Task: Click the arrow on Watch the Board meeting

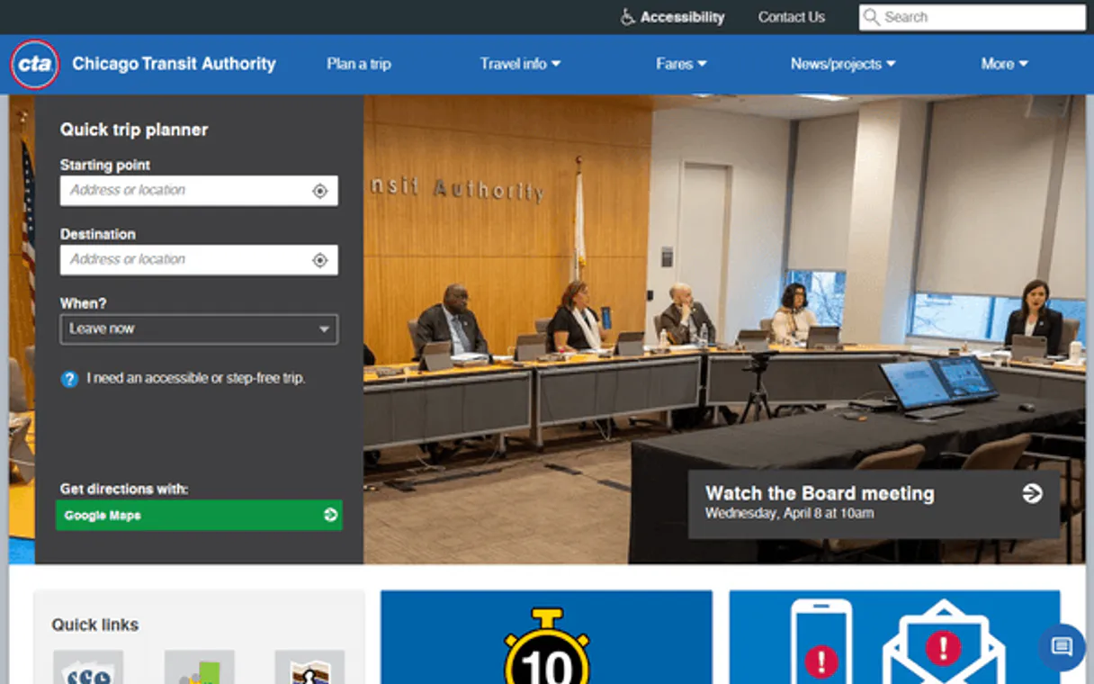Action: [x=1032, y=493]
